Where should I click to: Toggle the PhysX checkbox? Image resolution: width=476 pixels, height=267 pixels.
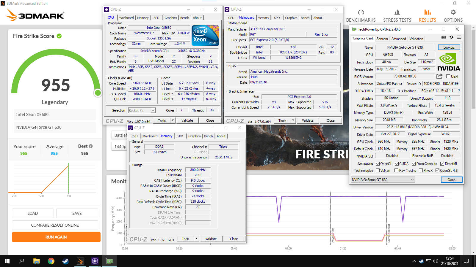(421, 170)
